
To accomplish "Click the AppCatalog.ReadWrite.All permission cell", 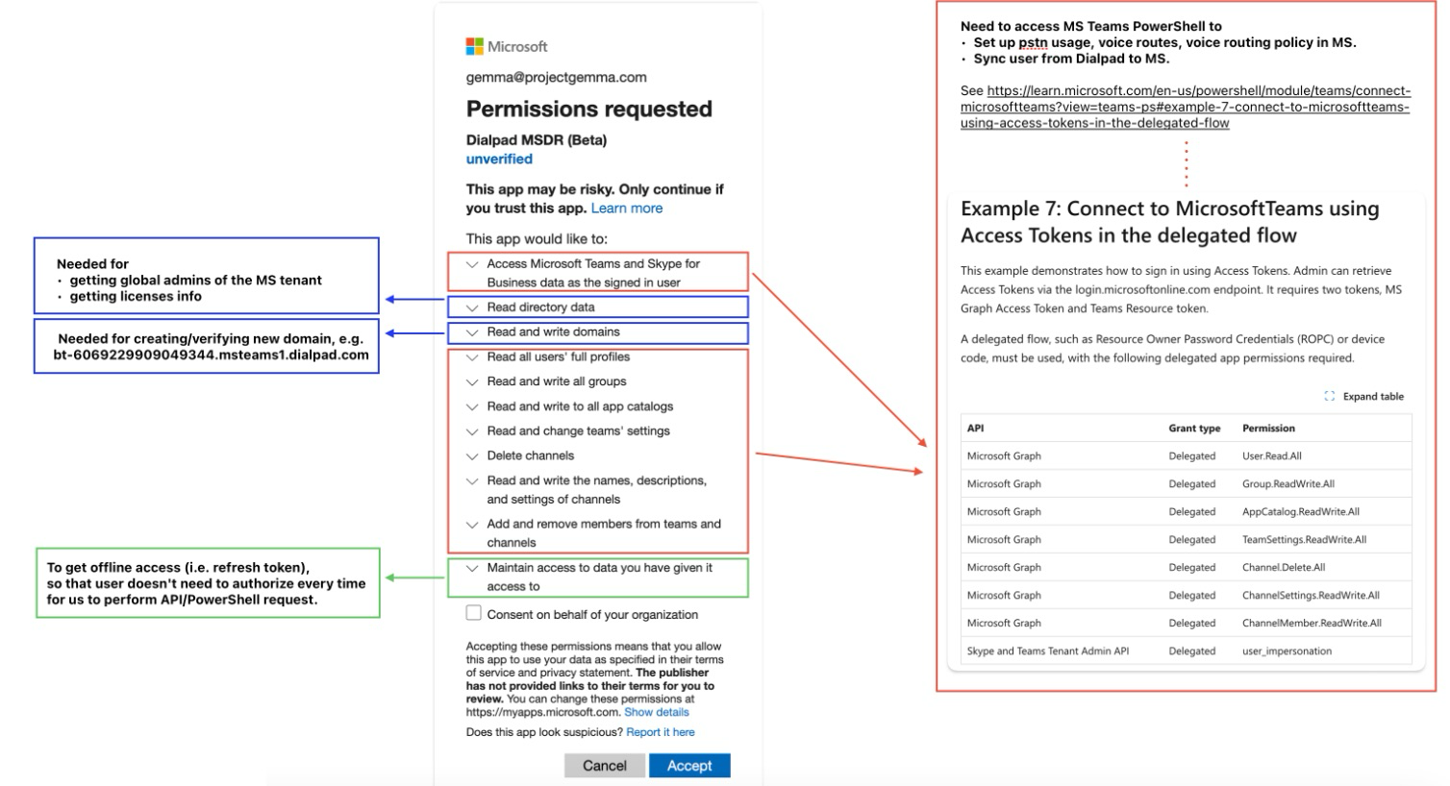I will [x=1301, y=512].
